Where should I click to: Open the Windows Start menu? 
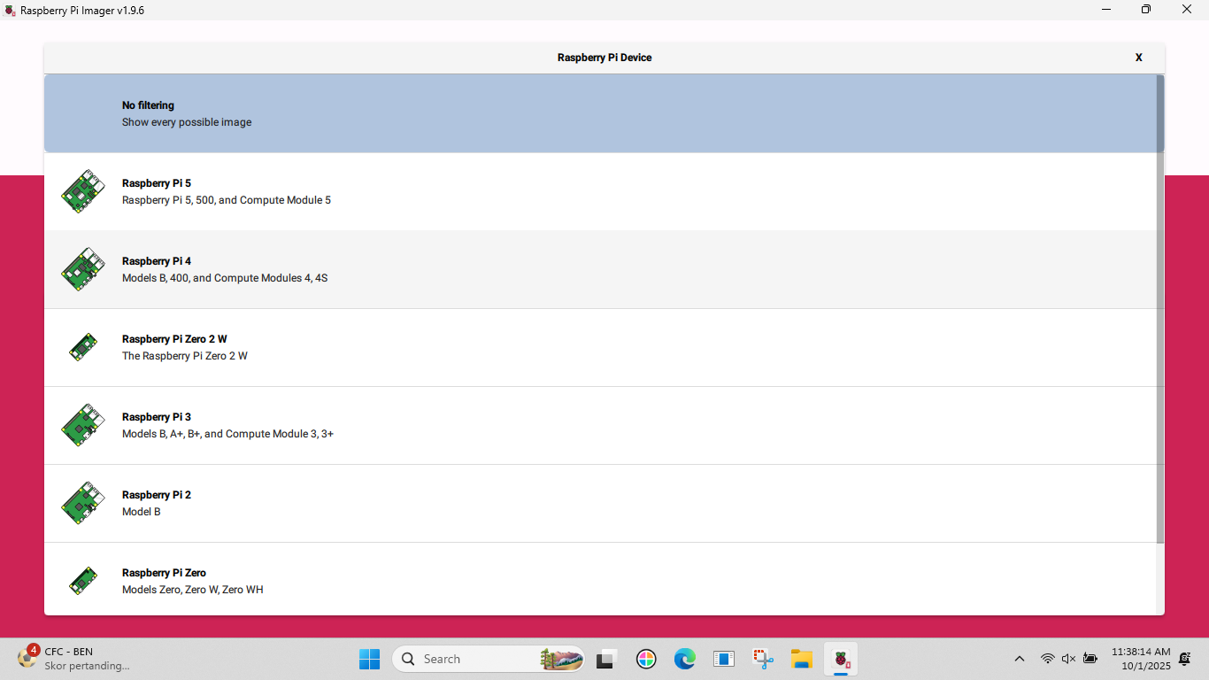[369, 659]
